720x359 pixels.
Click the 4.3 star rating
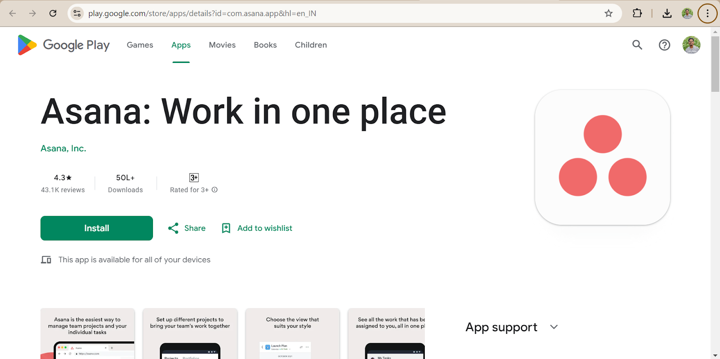(x=63, y=178)
